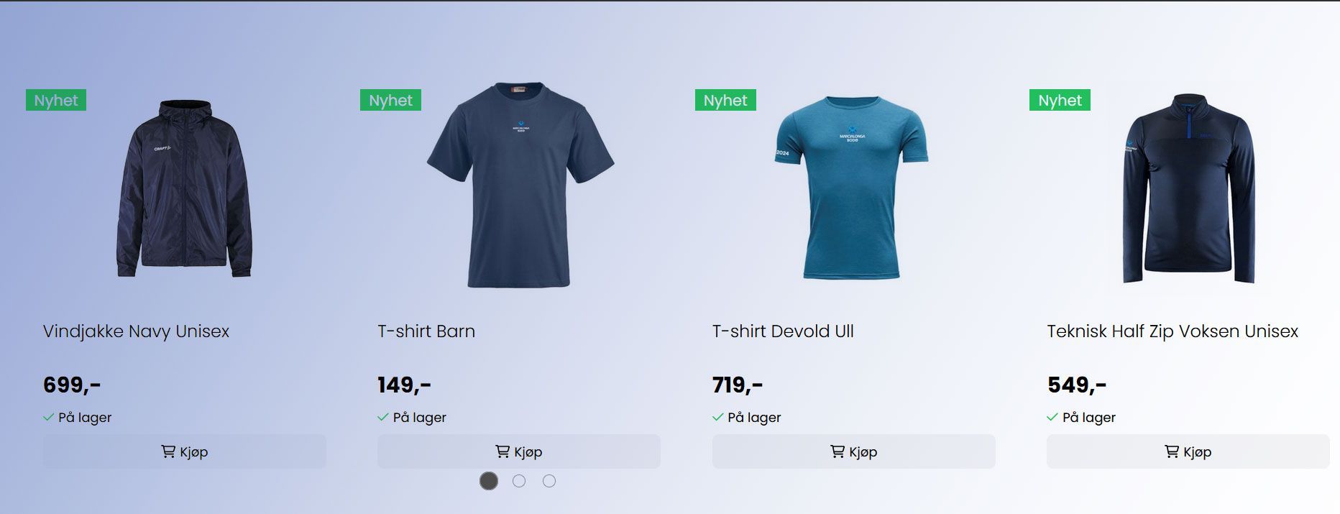The height and width of the screenshot is (514, 1340).
Task: Visit Teknisk Half Zip Voksen Unisex title
Action: point(1172,331)
